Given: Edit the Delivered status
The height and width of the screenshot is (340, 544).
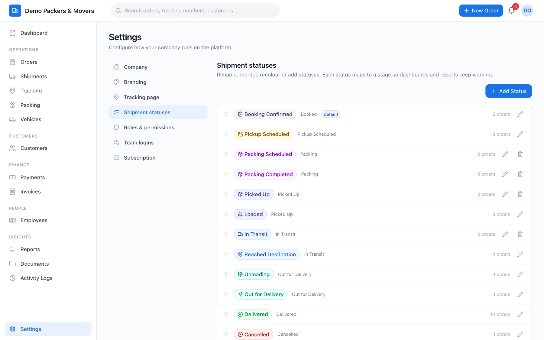Looking at the screenshot, I should point(520,314).
